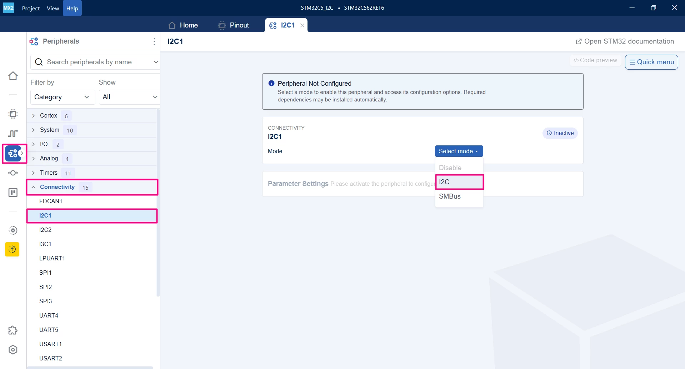Viewport: 685px width, 369px height.
Task: Select SPI2 peripheral
Action: (x=92, y=287)
